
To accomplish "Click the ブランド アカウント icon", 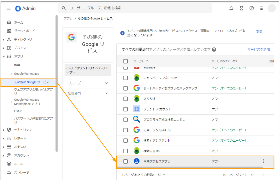I will pyautogui.click(x=137, y=109).
